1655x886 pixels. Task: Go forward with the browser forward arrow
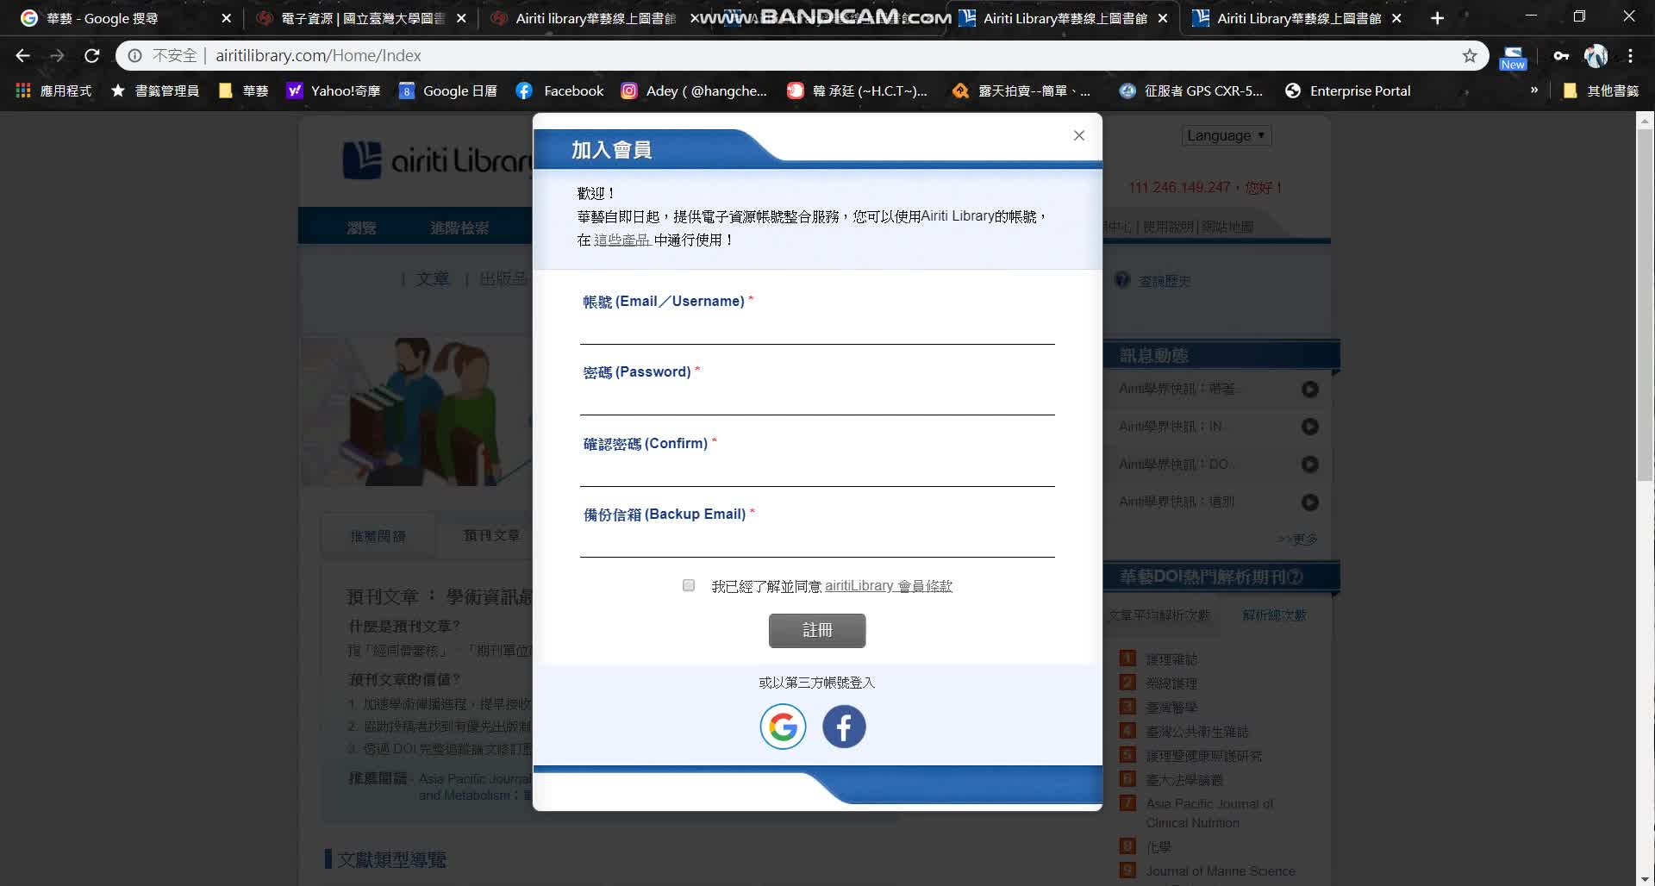click(57, 55)
